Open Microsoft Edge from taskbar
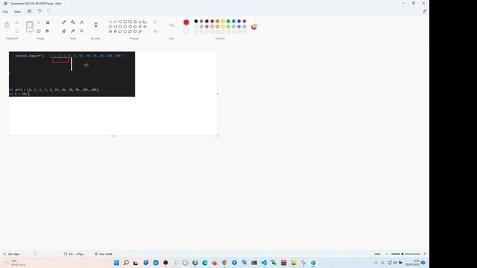This screenshot has width=477, height=268. pos(205,263)
